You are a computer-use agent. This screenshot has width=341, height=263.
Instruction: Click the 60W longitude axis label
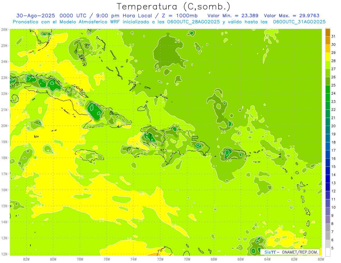321,259
